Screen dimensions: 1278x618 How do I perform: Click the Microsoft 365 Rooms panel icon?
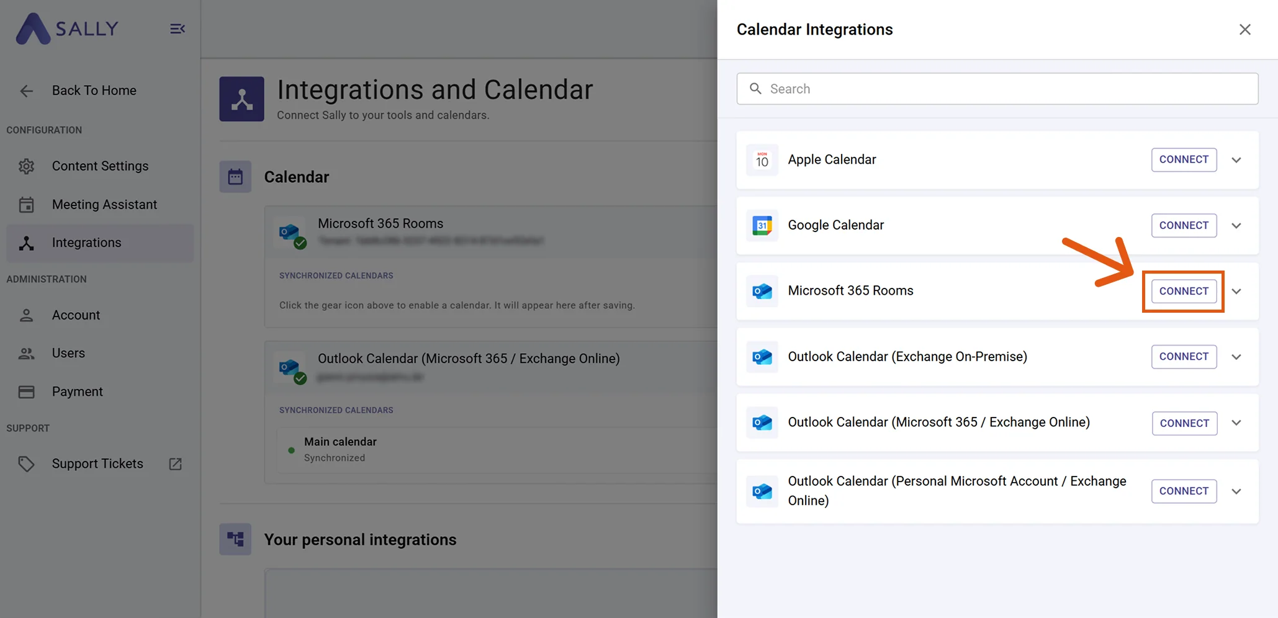(762, 291)
